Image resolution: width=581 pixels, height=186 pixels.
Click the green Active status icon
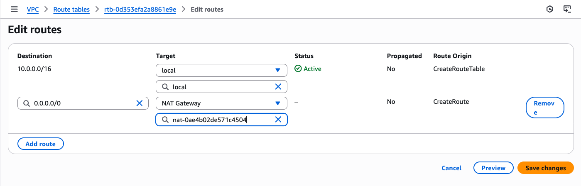298,69
